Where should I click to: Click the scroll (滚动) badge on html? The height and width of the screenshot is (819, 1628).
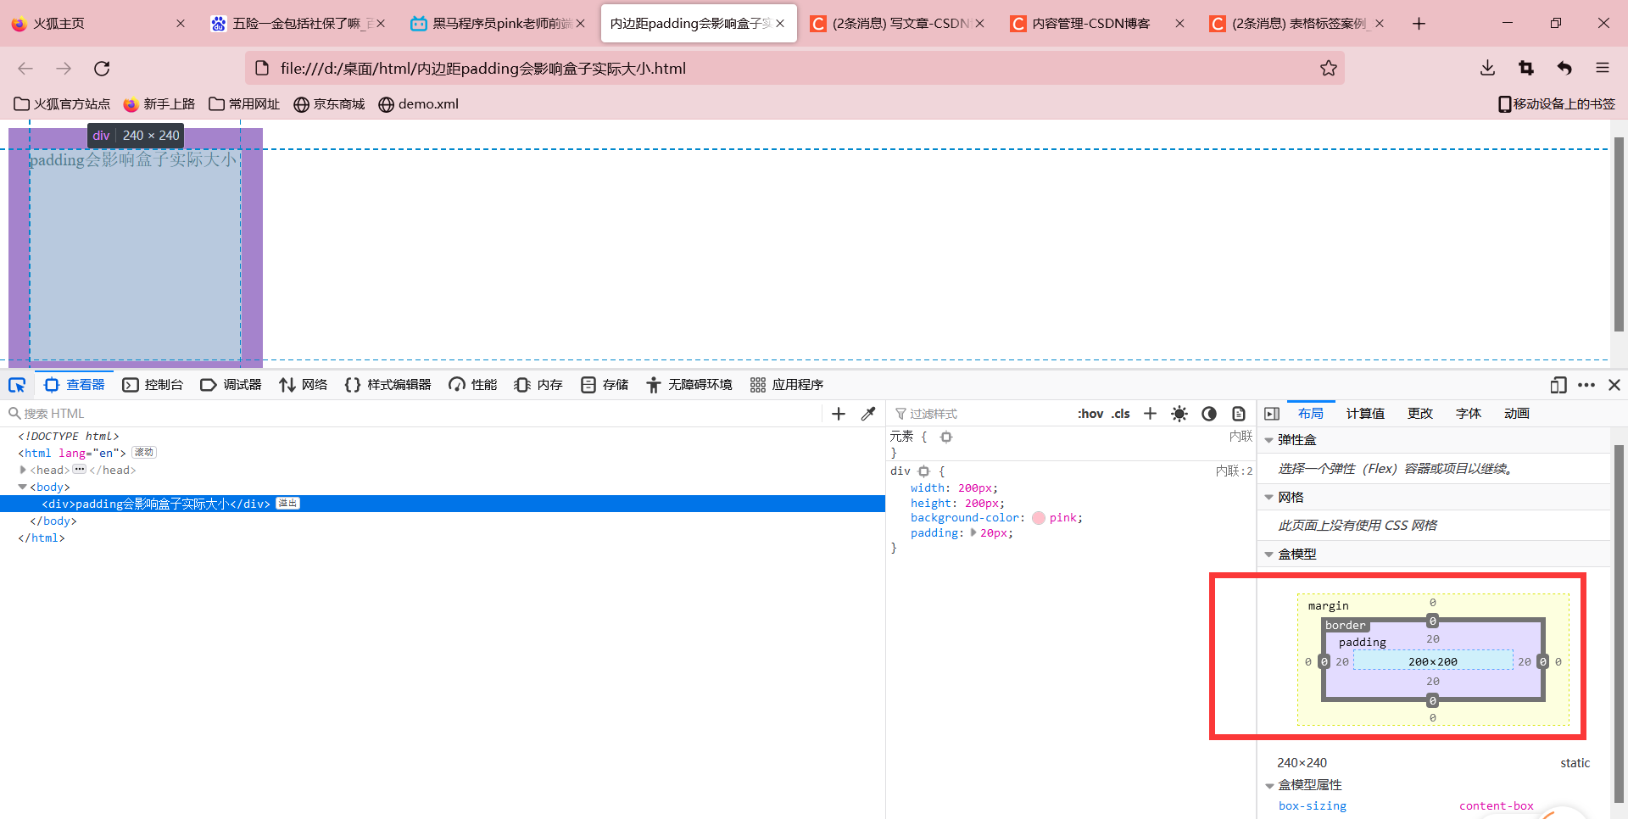[x=144, y=453]
